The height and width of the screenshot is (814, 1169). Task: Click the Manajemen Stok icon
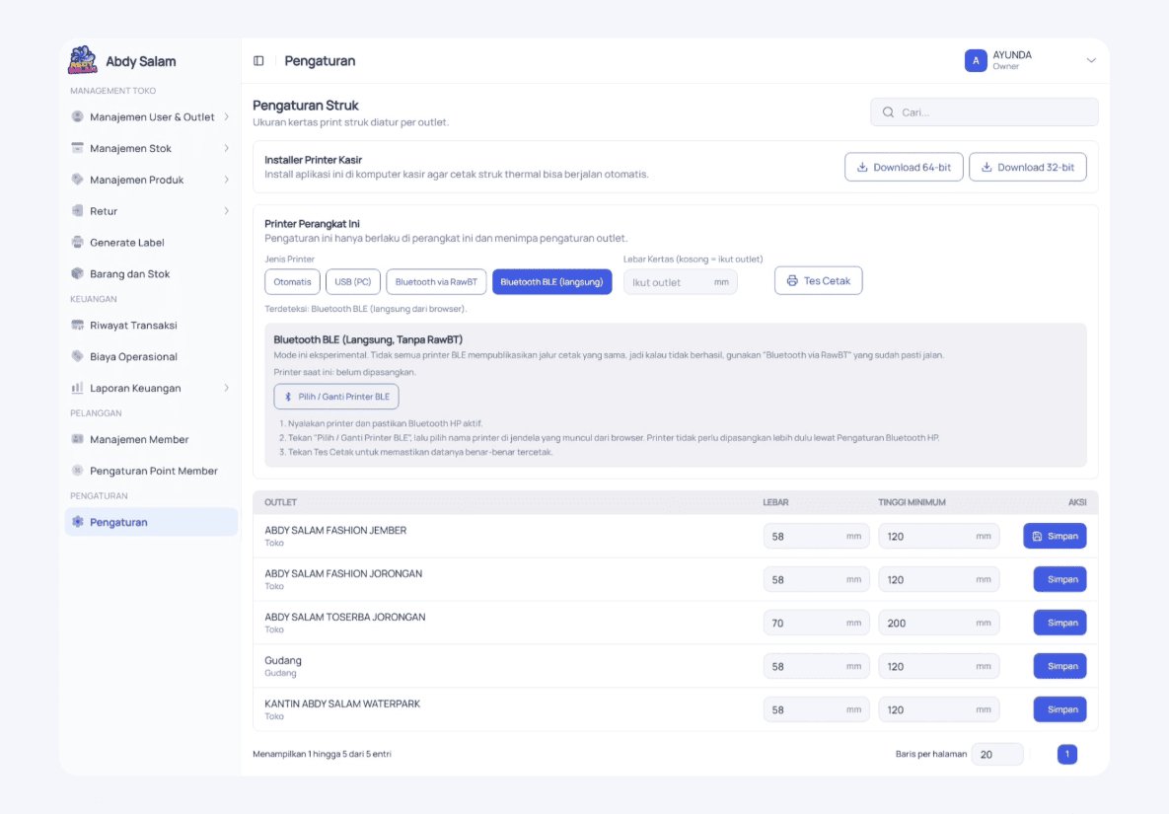point(78,148)
